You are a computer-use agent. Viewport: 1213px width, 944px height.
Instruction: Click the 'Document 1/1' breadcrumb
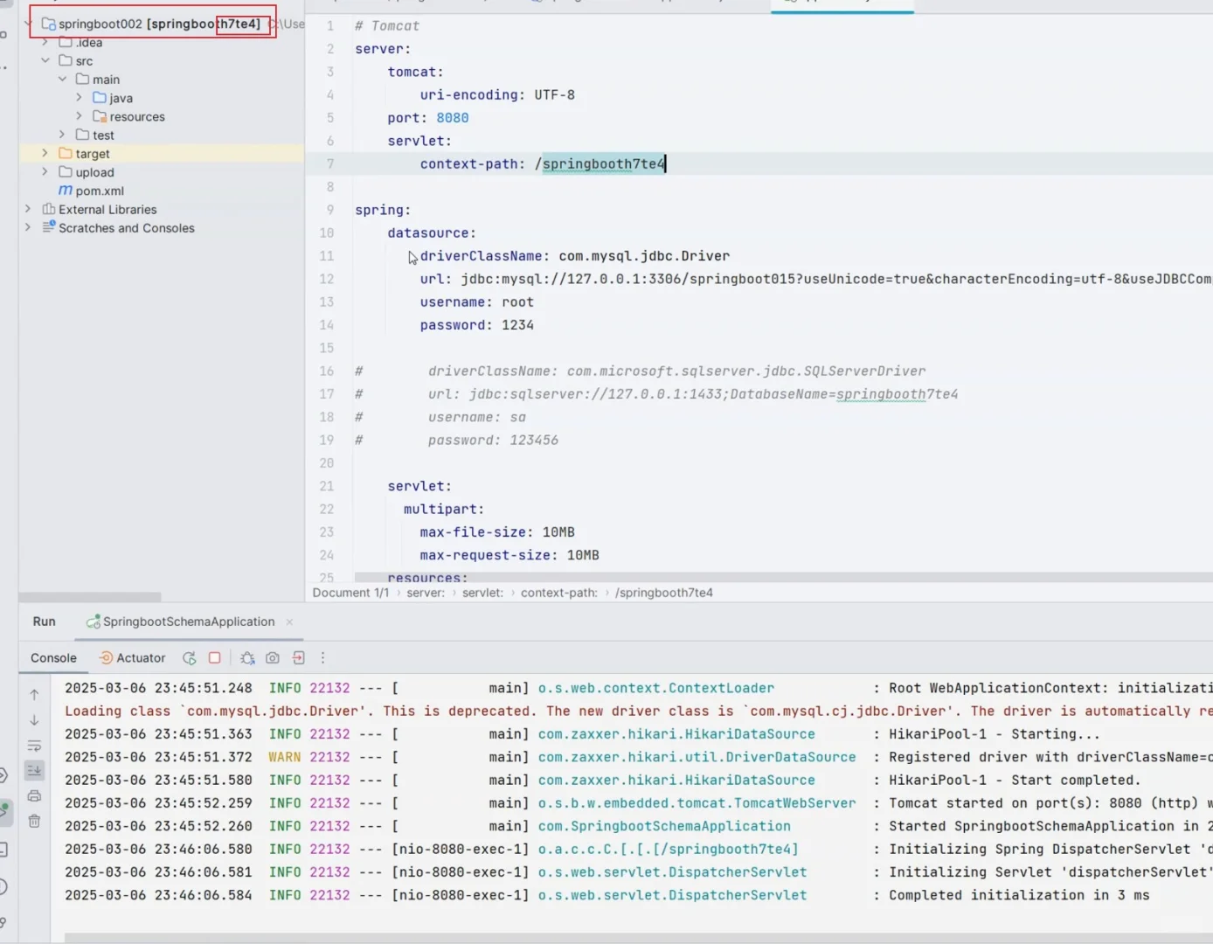pos(350,593)
